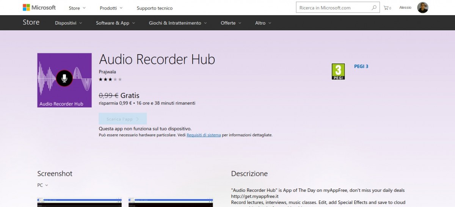The image size is (455, 207).
Task: Click the Microsoft logo
Action: [x=39, y=8]
